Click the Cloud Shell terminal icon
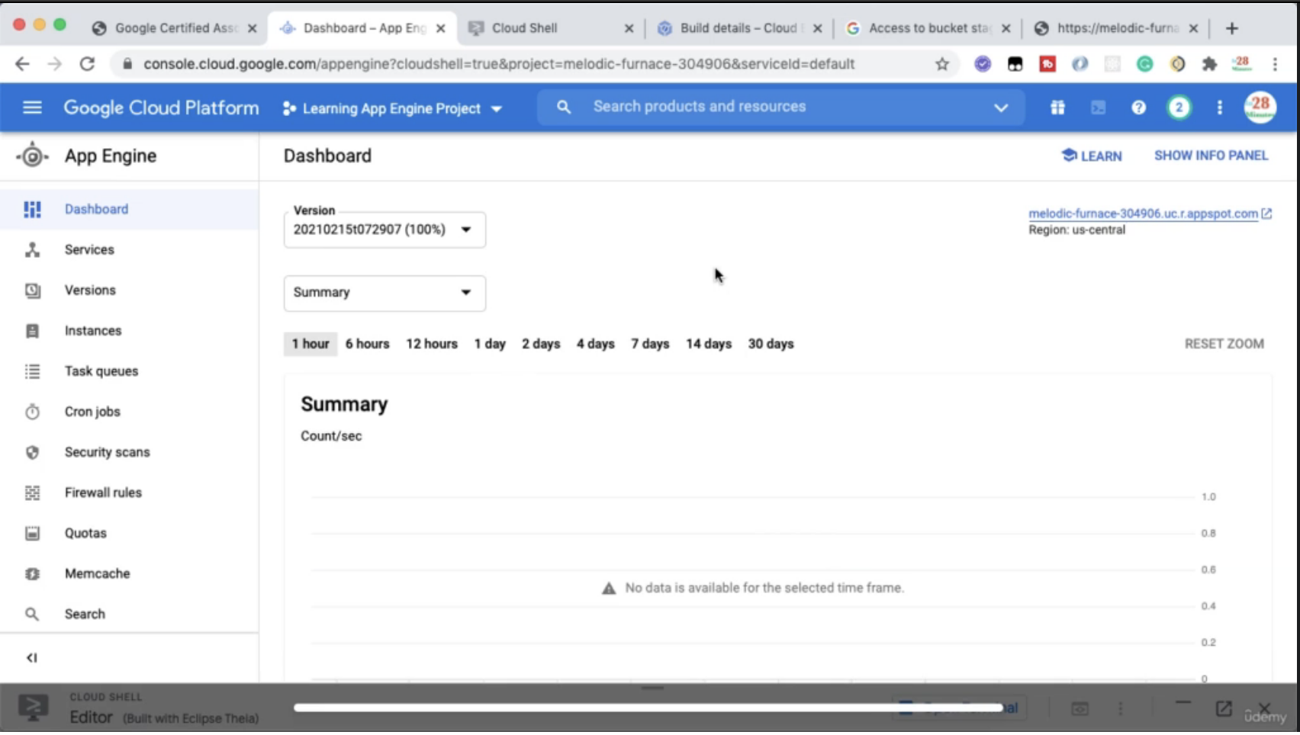 pos(33,707)
